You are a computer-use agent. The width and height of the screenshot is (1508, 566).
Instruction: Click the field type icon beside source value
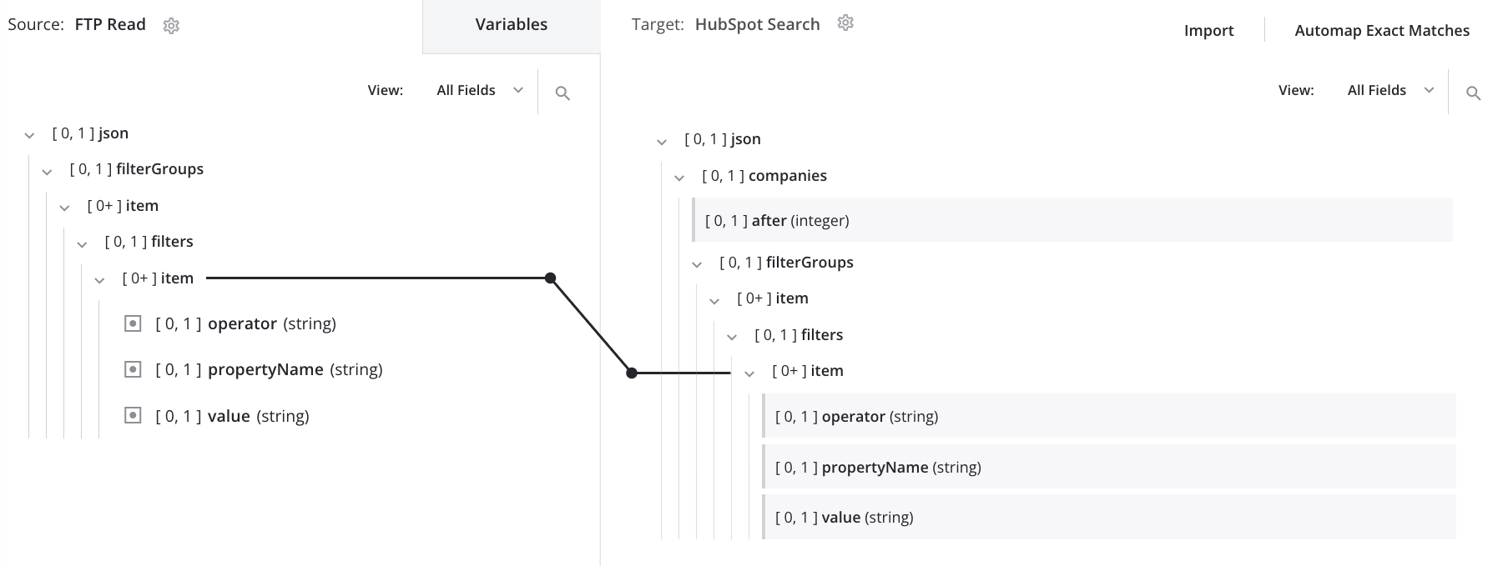point(133,415)
